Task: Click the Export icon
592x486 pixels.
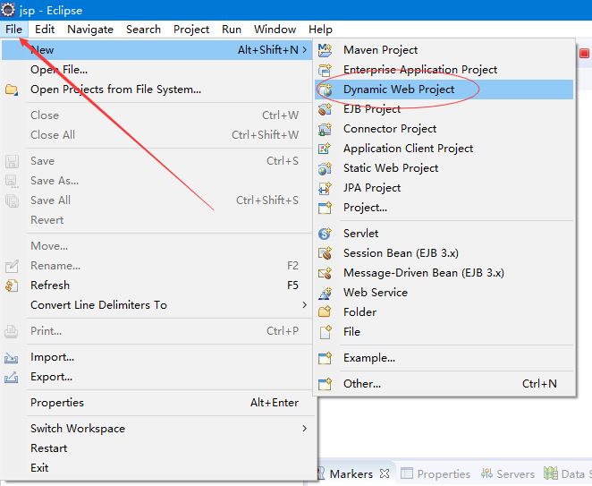Action: 12,377
